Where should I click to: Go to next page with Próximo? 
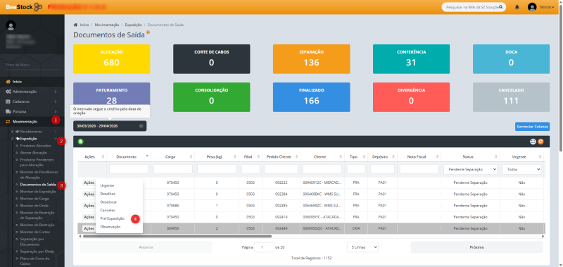[x=477, y=247]
